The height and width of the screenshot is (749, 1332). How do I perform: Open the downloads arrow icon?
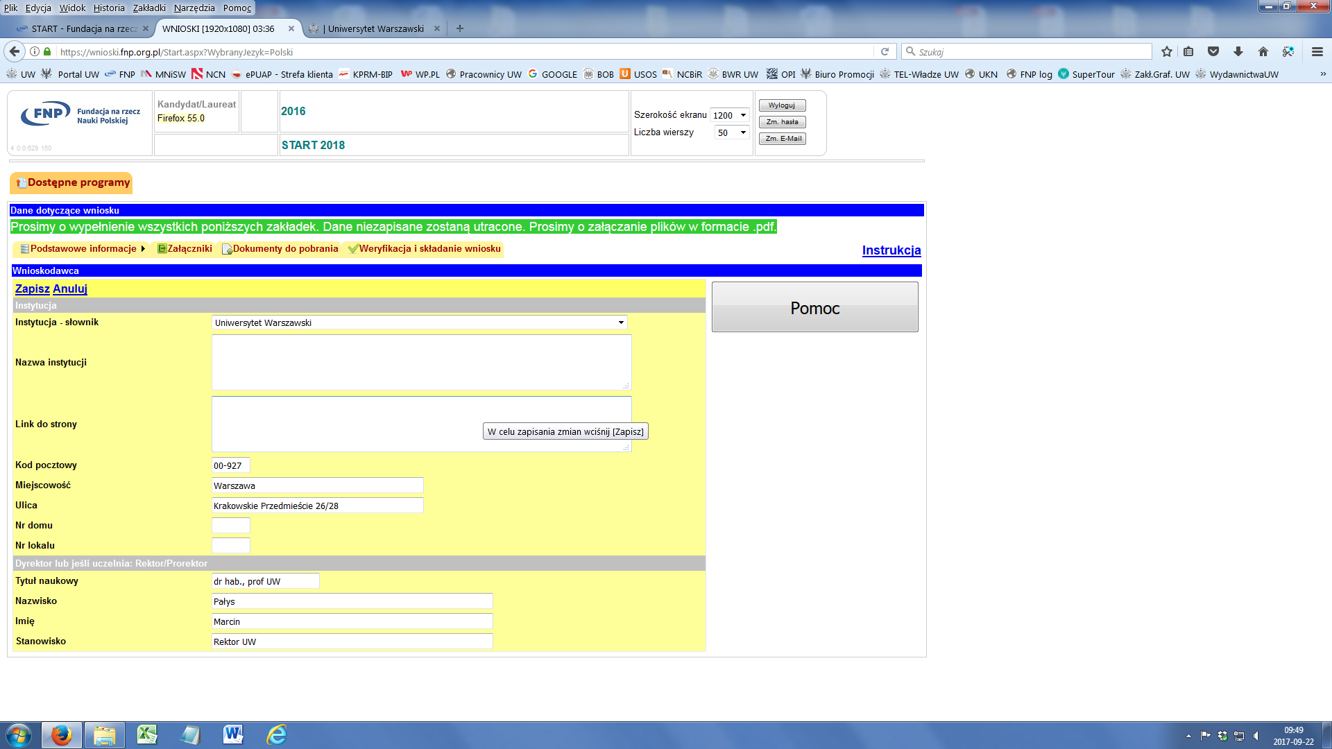[x=1238, y=51]
